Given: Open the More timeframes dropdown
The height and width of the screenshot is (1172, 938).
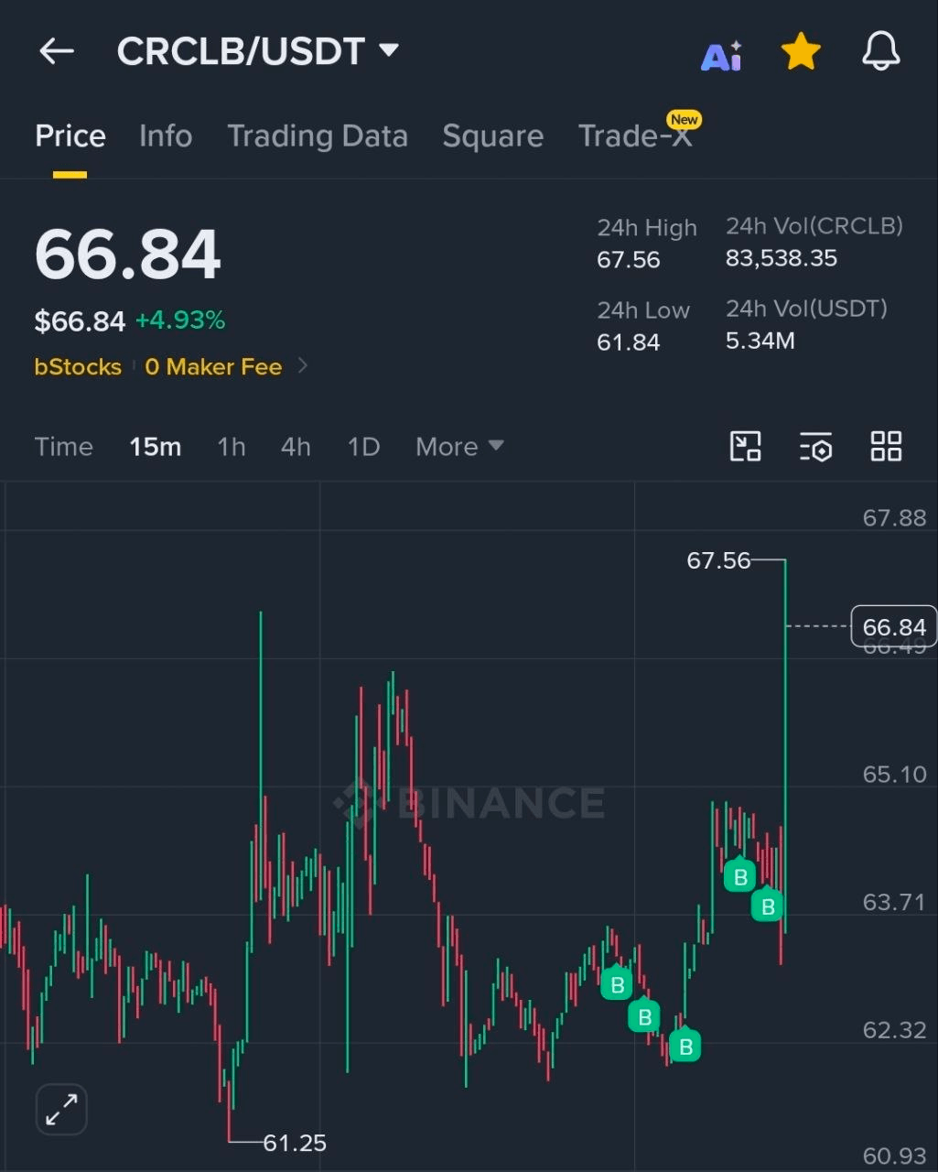Looking at the screenshot, I should point(459,447).
